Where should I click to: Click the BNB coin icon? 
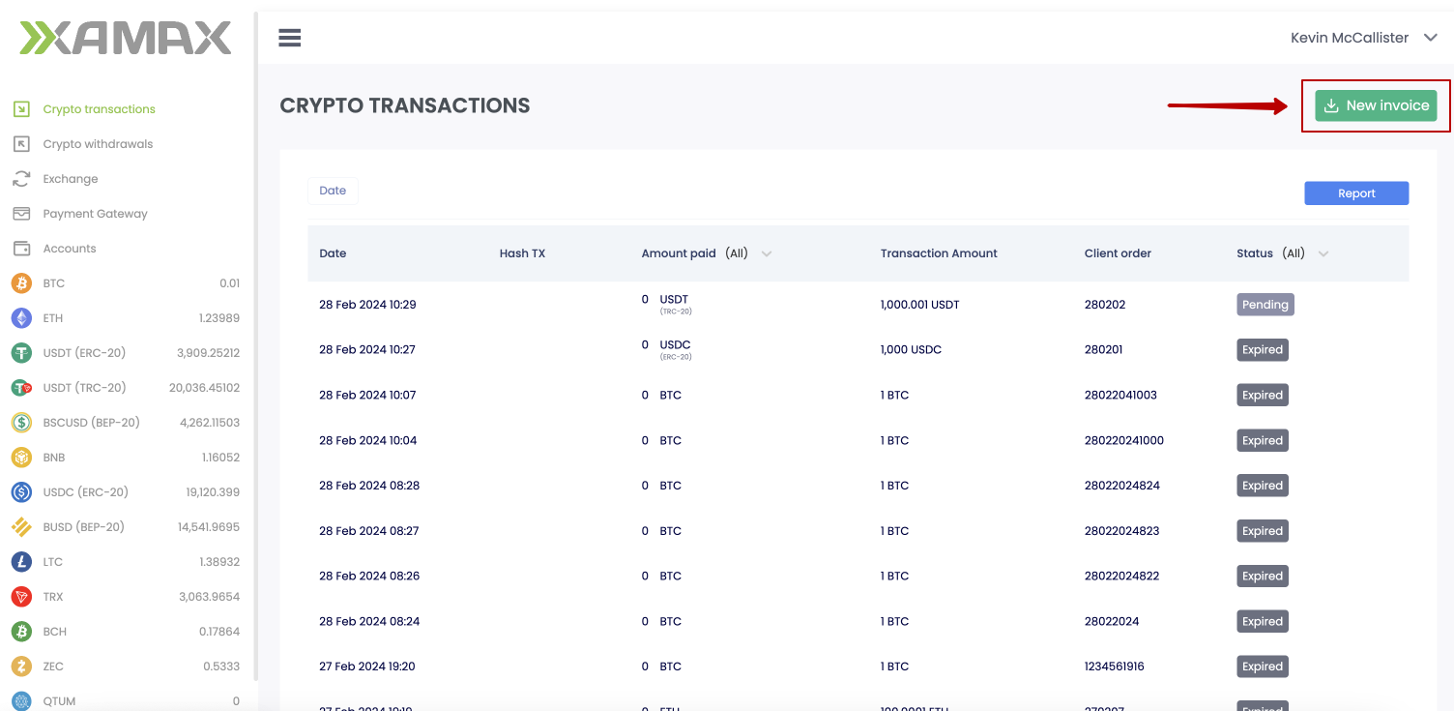21,458
